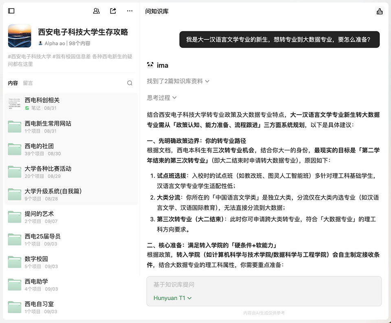Open the 数字校园 folder
Viewport: 391px width, 323px height.
tap(36, 259)
